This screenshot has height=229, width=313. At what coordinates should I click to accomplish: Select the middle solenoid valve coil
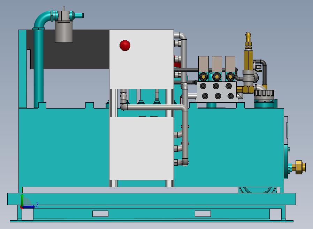pyautogui.click(x=217, y=64)
